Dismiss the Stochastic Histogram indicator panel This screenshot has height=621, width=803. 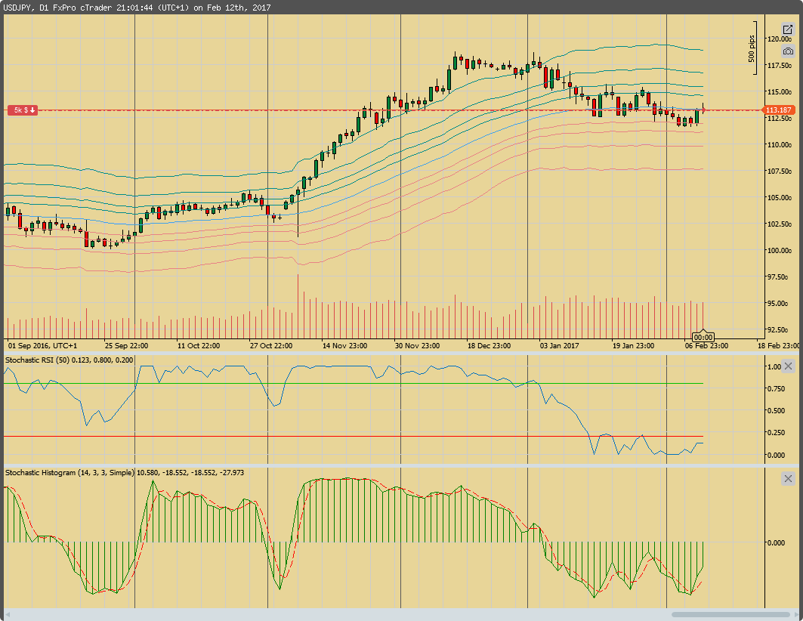[788, 478]
